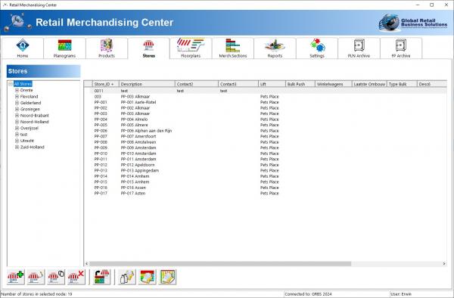Click the Edit store icon

(x=36, y=277)
